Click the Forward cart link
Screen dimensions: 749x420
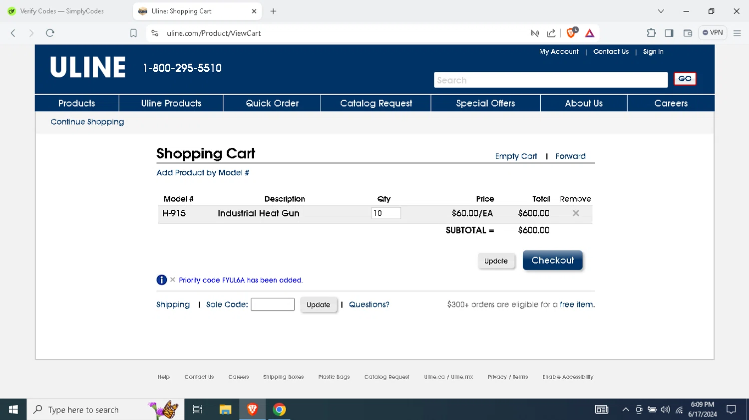[x=570, y=156]
